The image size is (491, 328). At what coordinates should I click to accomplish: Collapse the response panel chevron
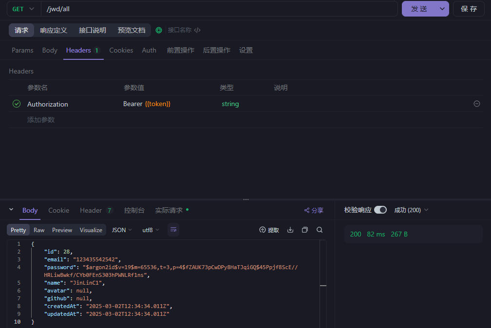pyautogui.click(x=11, y=209)
